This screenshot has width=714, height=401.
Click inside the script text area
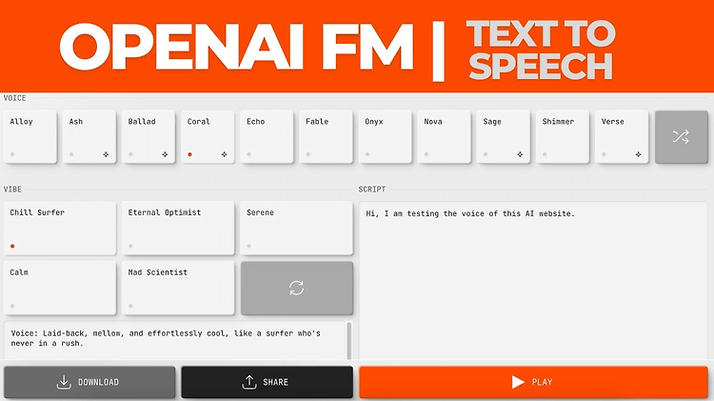click(533, 281)
